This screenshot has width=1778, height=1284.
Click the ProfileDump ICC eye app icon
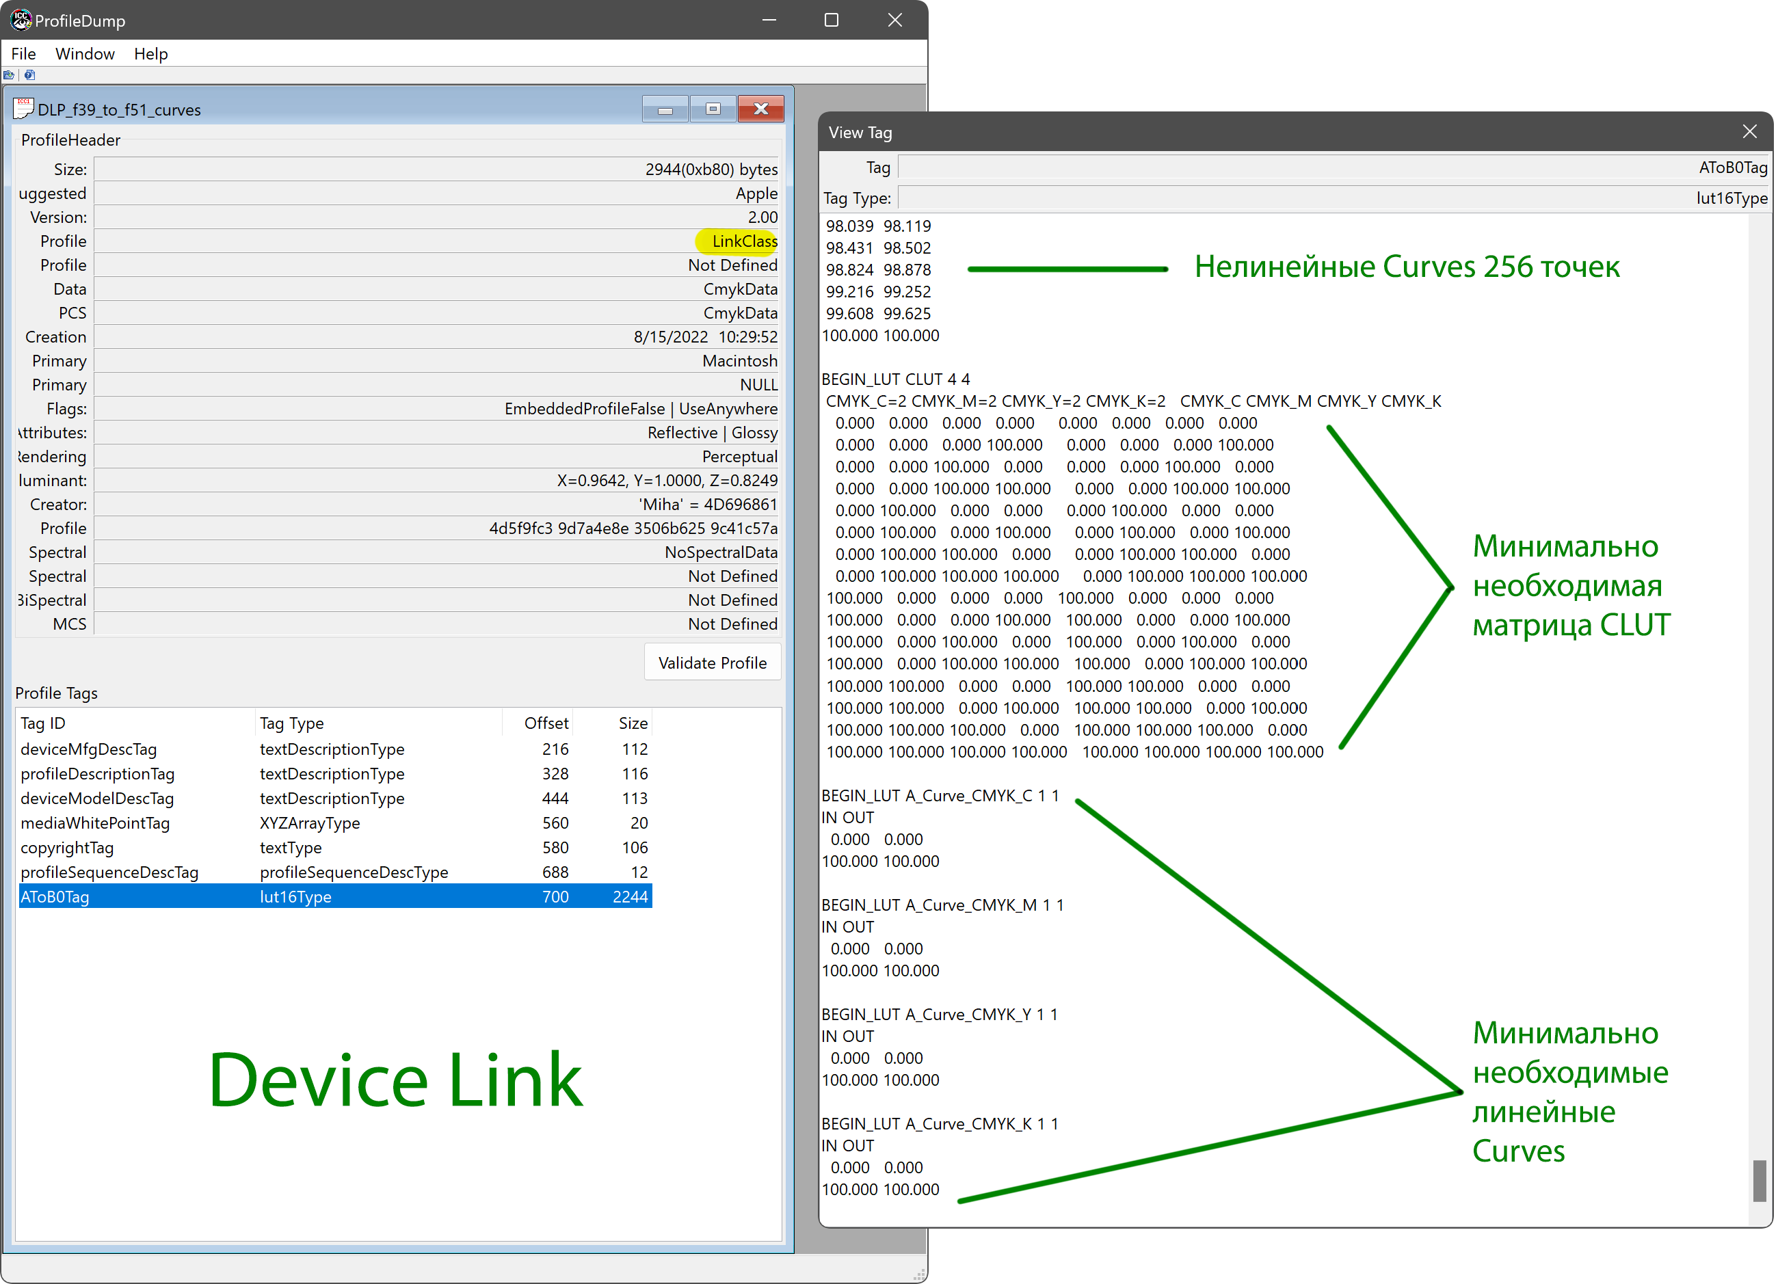(x=21, y=21)
